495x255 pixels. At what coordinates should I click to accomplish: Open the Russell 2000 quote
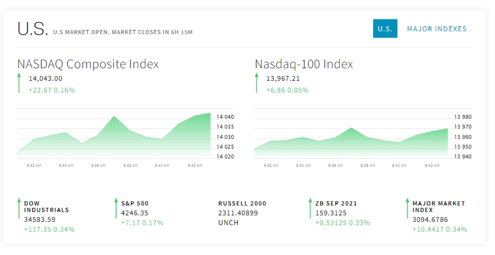[x=242, y=204]
